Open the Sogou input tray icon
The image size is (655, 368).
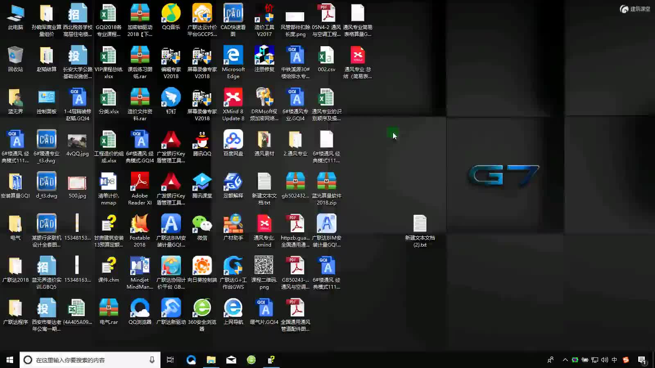pos(626,360)
